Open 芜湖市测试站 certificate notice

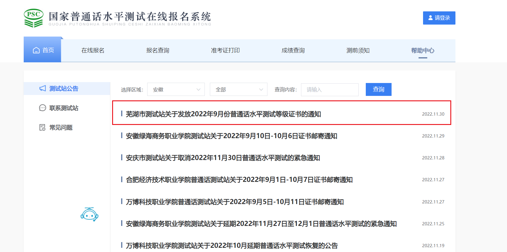coord(223,114)
